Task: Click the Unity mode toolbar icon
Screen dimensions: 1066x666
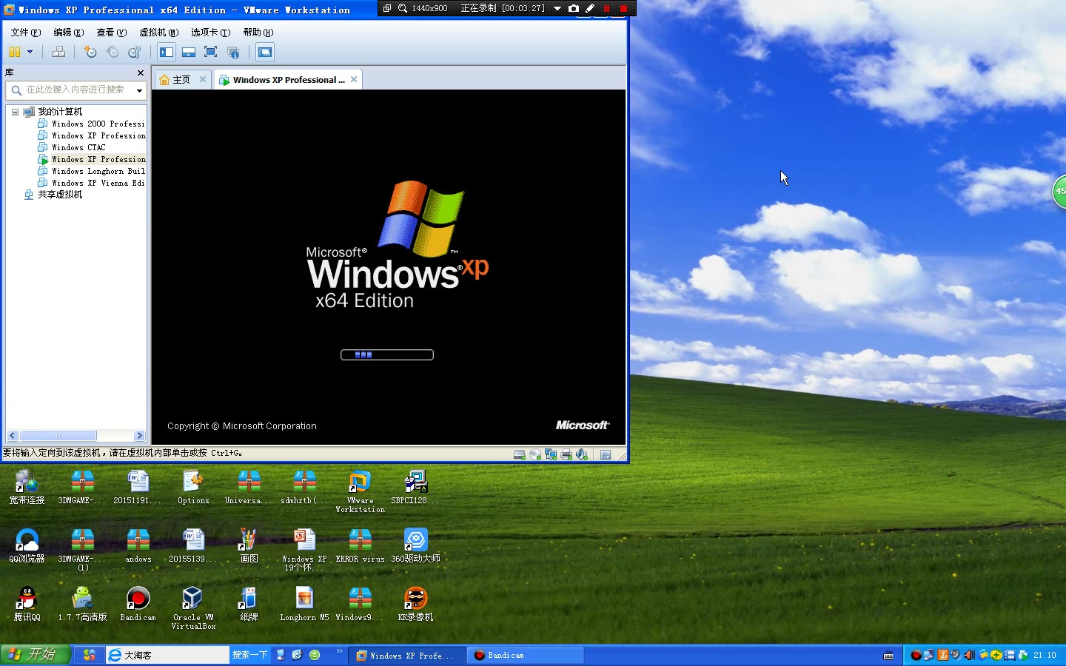Action: click(x=233, y=52)
